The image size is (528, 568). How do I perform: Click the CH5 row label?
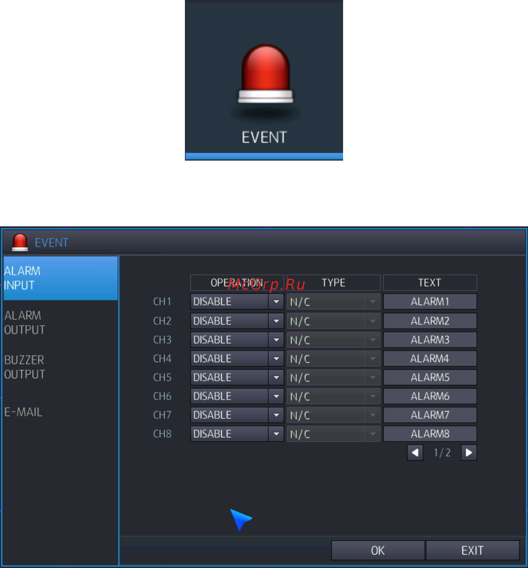pos(162,377)
